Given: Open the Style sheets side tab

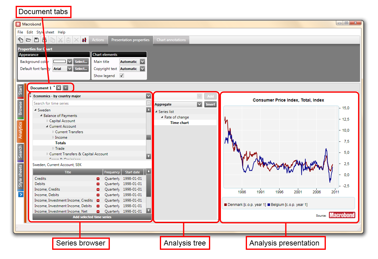Looking at the screenshot, I should pyautogui.click(x=20, y=176).
